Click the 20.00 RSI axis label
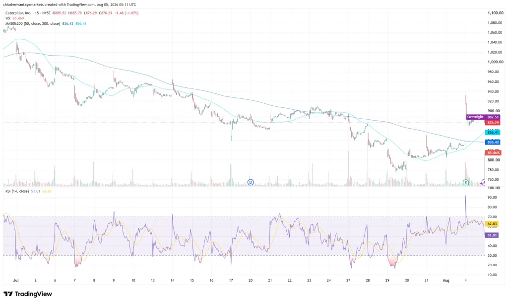The height and width of the screenshot is (303, 508). tap(492, 265)
